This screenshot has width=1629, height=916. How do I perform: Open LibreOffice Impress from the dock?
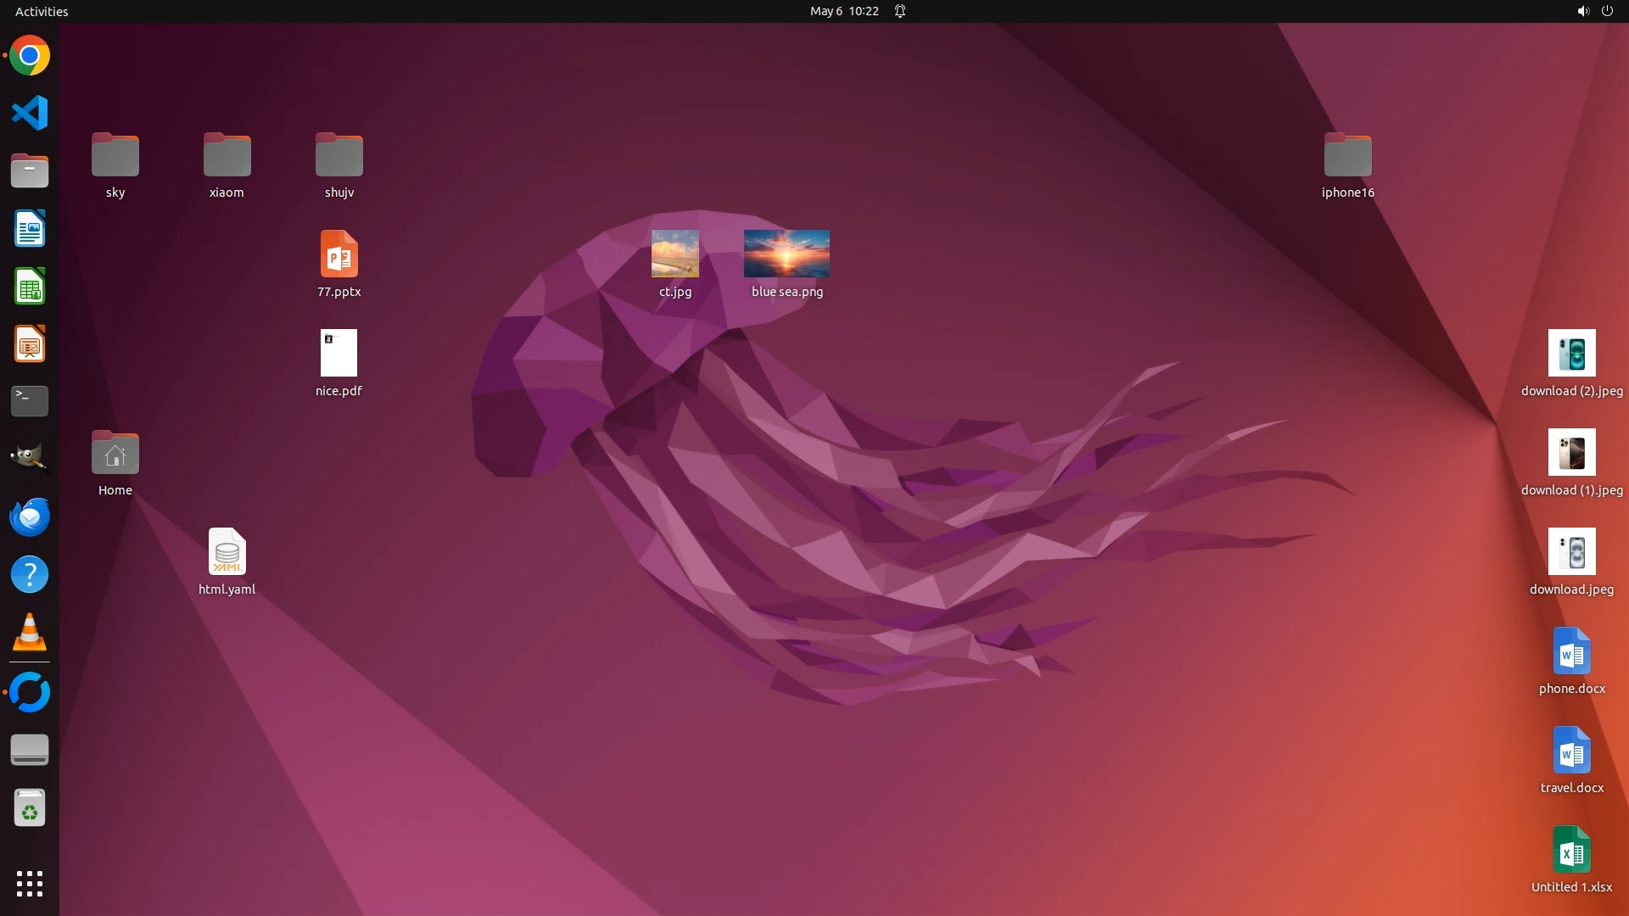coord(30,344)
